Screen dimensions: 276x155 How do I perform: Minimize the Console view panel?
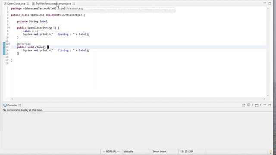(265, 105)
